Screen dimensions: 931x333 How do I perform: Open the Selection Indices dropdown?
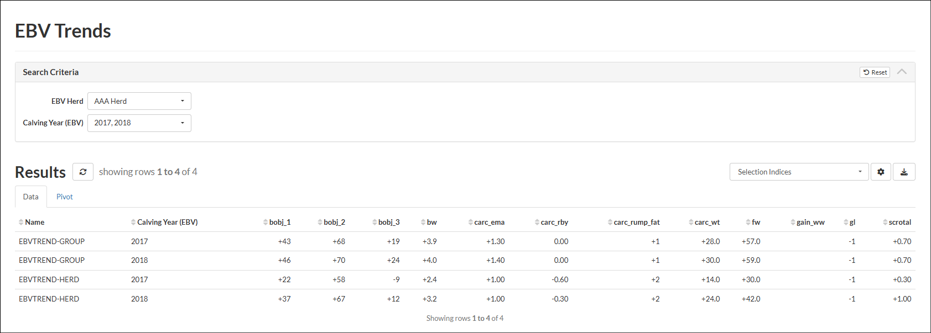pyautogui.click(x=799, y=172)
